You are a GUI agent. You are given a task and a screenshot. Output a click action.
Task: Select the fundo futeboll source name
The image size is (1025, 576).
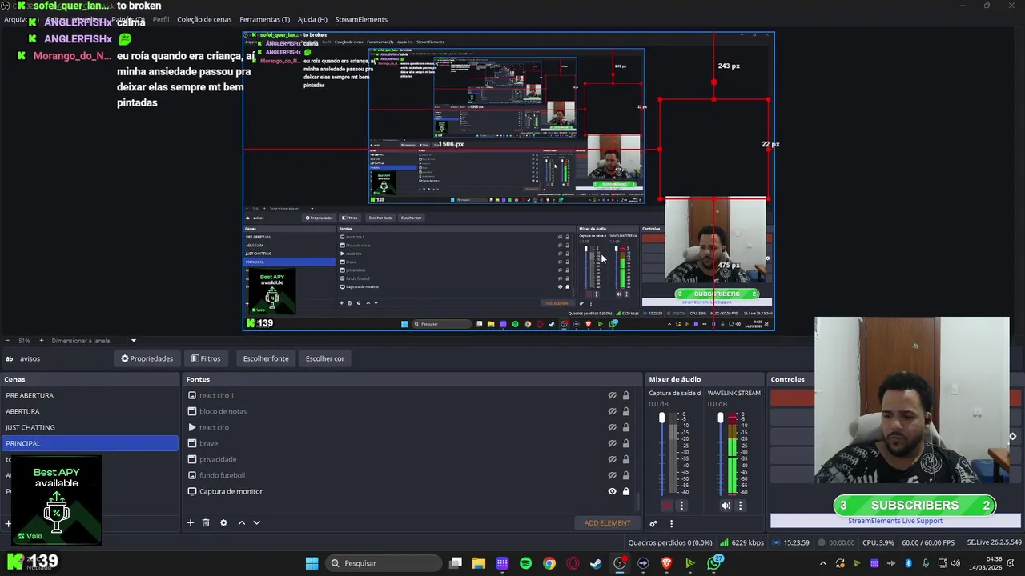pyautogui.click(x=222, y=475)
